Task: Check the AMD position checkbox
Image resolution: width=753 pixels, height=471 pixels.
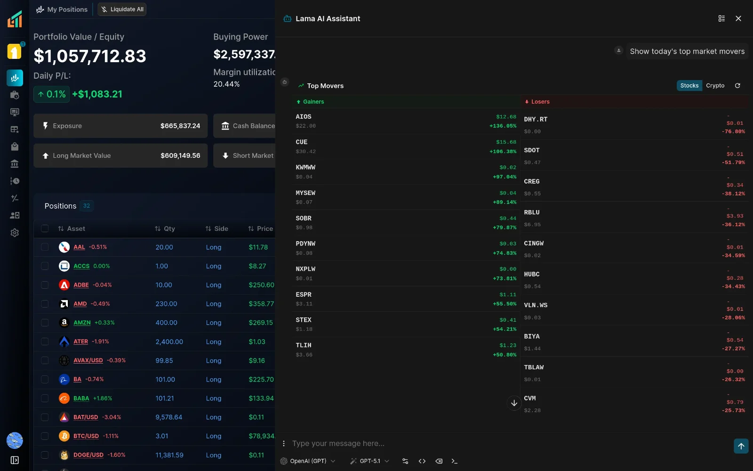Action: click(x=45, y=304)
